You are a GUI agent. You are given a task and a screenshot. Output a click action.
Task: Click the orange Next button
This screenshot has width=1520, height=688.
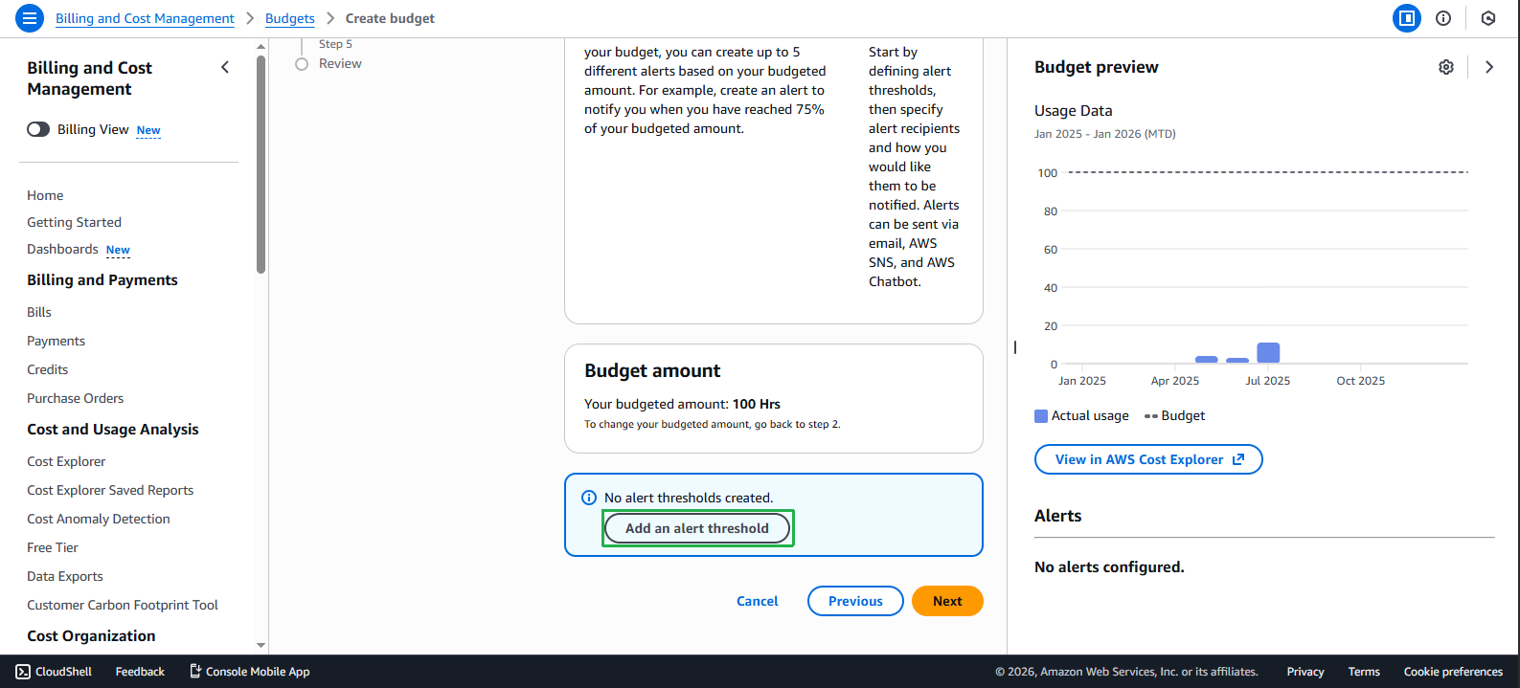pyautogui.click(x=947, y=601)
